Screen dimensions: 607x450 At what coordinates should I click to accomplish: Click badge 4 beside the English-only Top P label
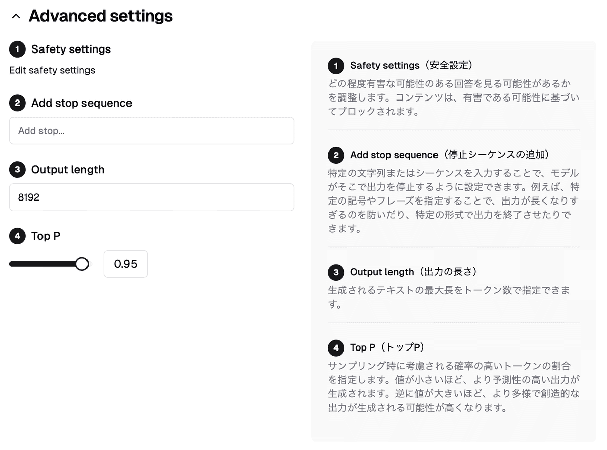(x=17, y=236)
